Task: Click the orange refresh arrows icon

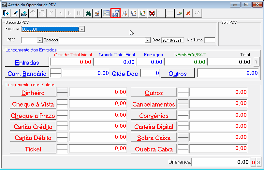Action: 97,13
